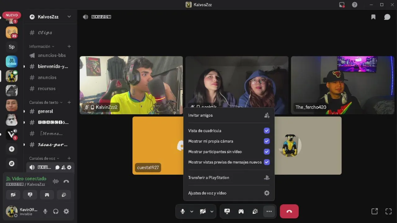The image size is (397, 223).
Task: Open Ajustes de voz y vídeo
Action: point(229,193)
